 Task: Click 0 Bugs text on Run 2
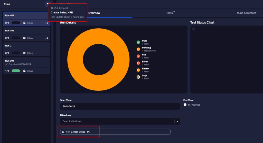[30, 53]
